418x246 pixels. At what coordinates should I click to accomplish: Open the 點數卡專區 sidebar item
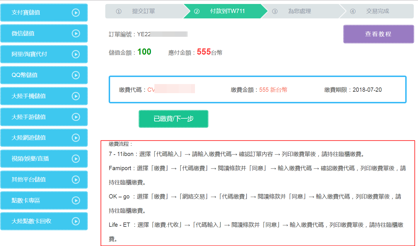(x=44, y=200)
